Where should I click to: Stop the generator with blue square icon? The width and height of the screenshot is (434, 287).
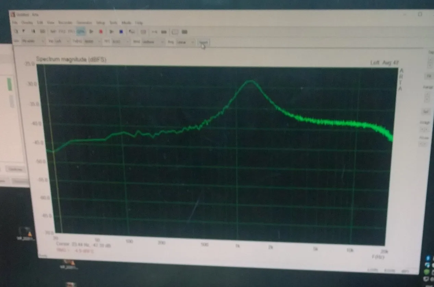click(x=121, y=32)
